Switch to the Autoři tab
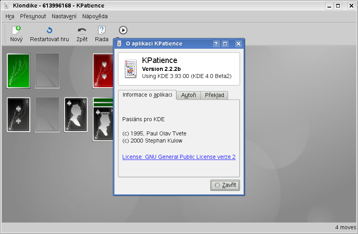 189,95
